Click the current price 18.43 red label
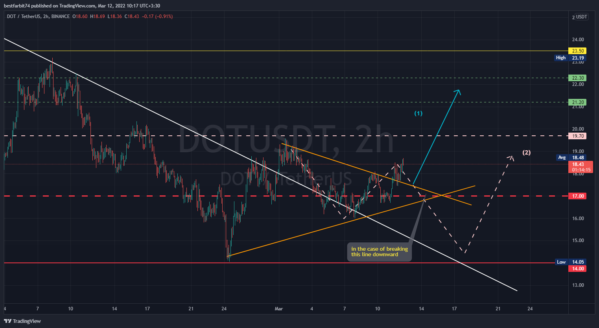 [581, 167]
